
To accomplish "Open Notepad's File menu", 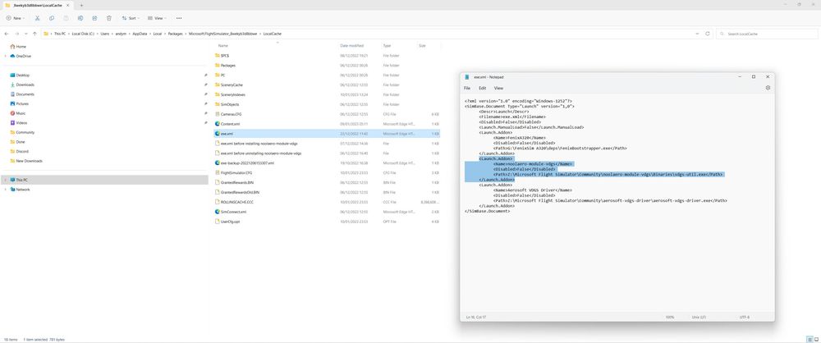I will coord(467,88).
